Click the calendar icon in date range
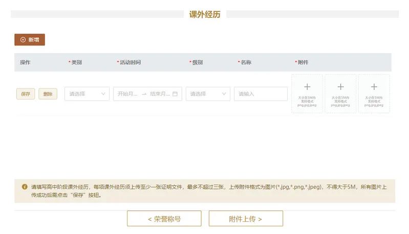 click(175, 94)
